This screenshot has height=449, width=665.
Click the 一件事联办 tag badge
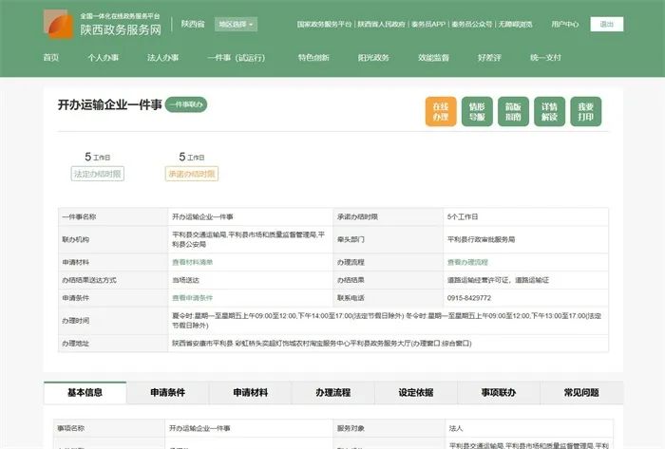(x=185, y=104)
